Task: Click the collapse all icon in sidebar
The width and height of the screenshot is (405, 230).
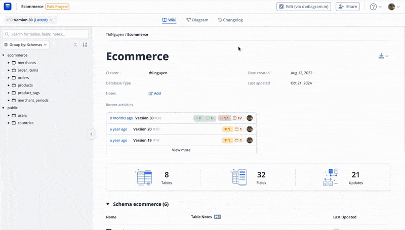Action: pos(75,44)
